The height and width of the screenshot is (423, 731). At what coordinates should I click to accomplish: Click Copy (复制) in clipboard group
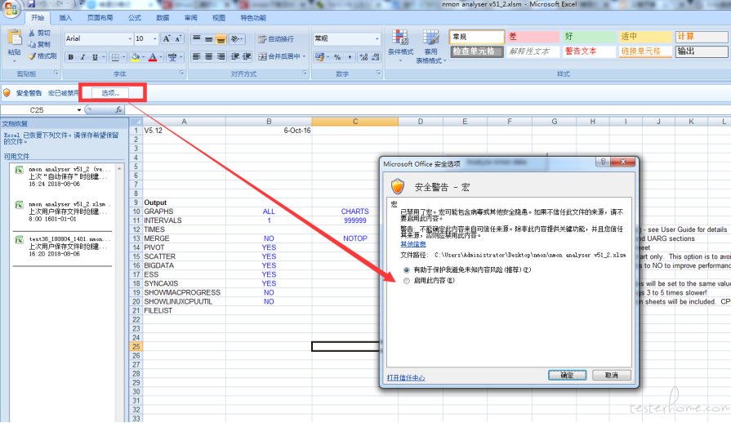39,44
